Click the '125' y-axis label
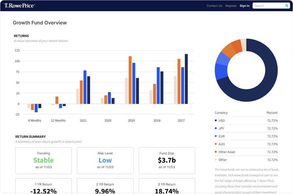The height and width of the screenshot is (194, 293). click(x=17, y=51)
